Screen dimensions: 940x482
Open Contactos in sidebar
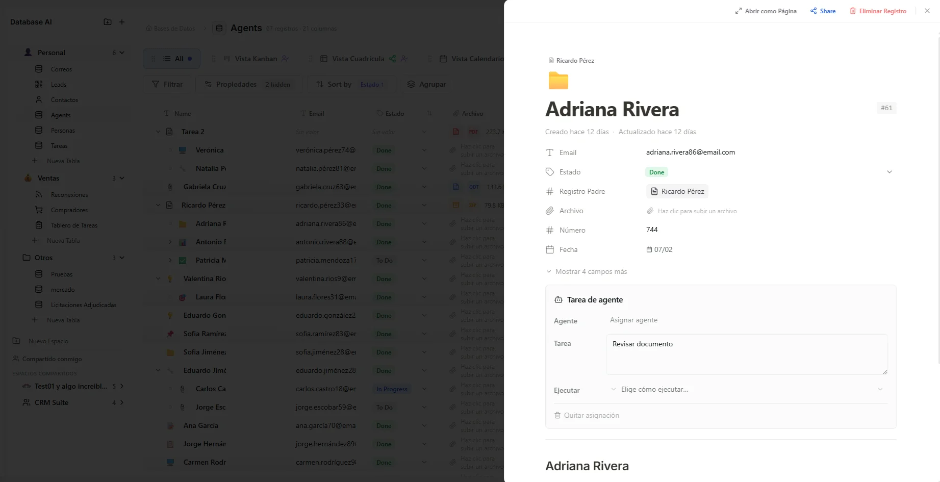(64, 99)
